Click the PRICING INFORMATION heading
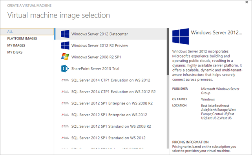The height and width of the screenshot is (155, 252). 190,142
